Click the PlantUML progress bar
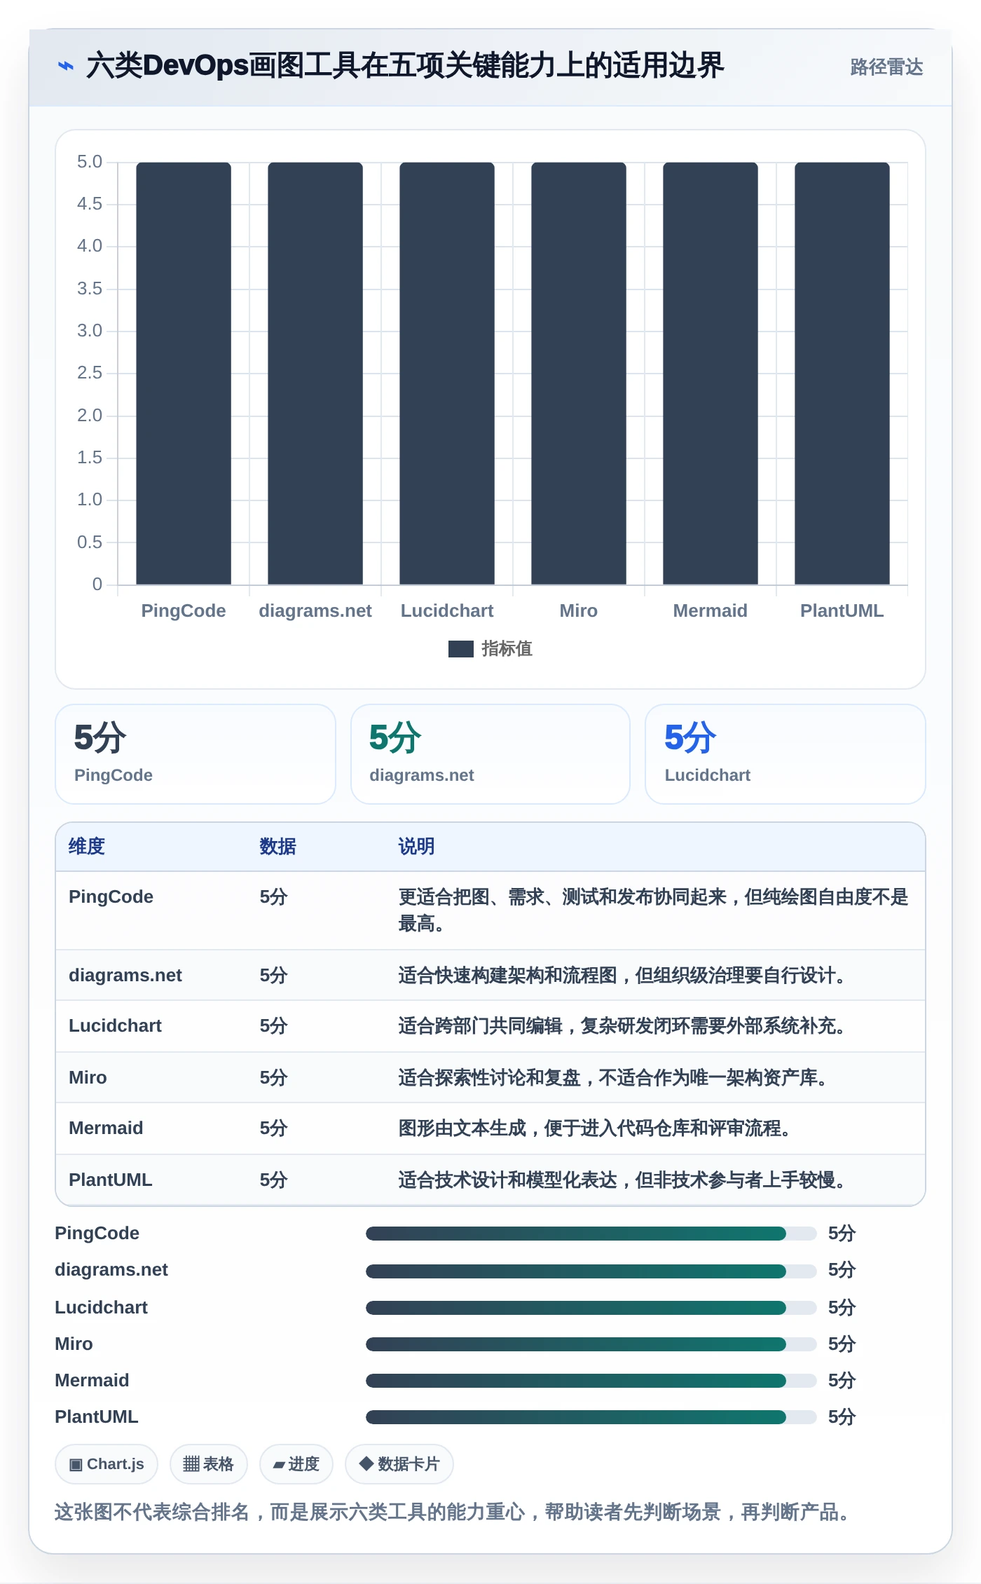This screenshot has height=1584, width=981. pyautogui.click(x=591, y=1417)
